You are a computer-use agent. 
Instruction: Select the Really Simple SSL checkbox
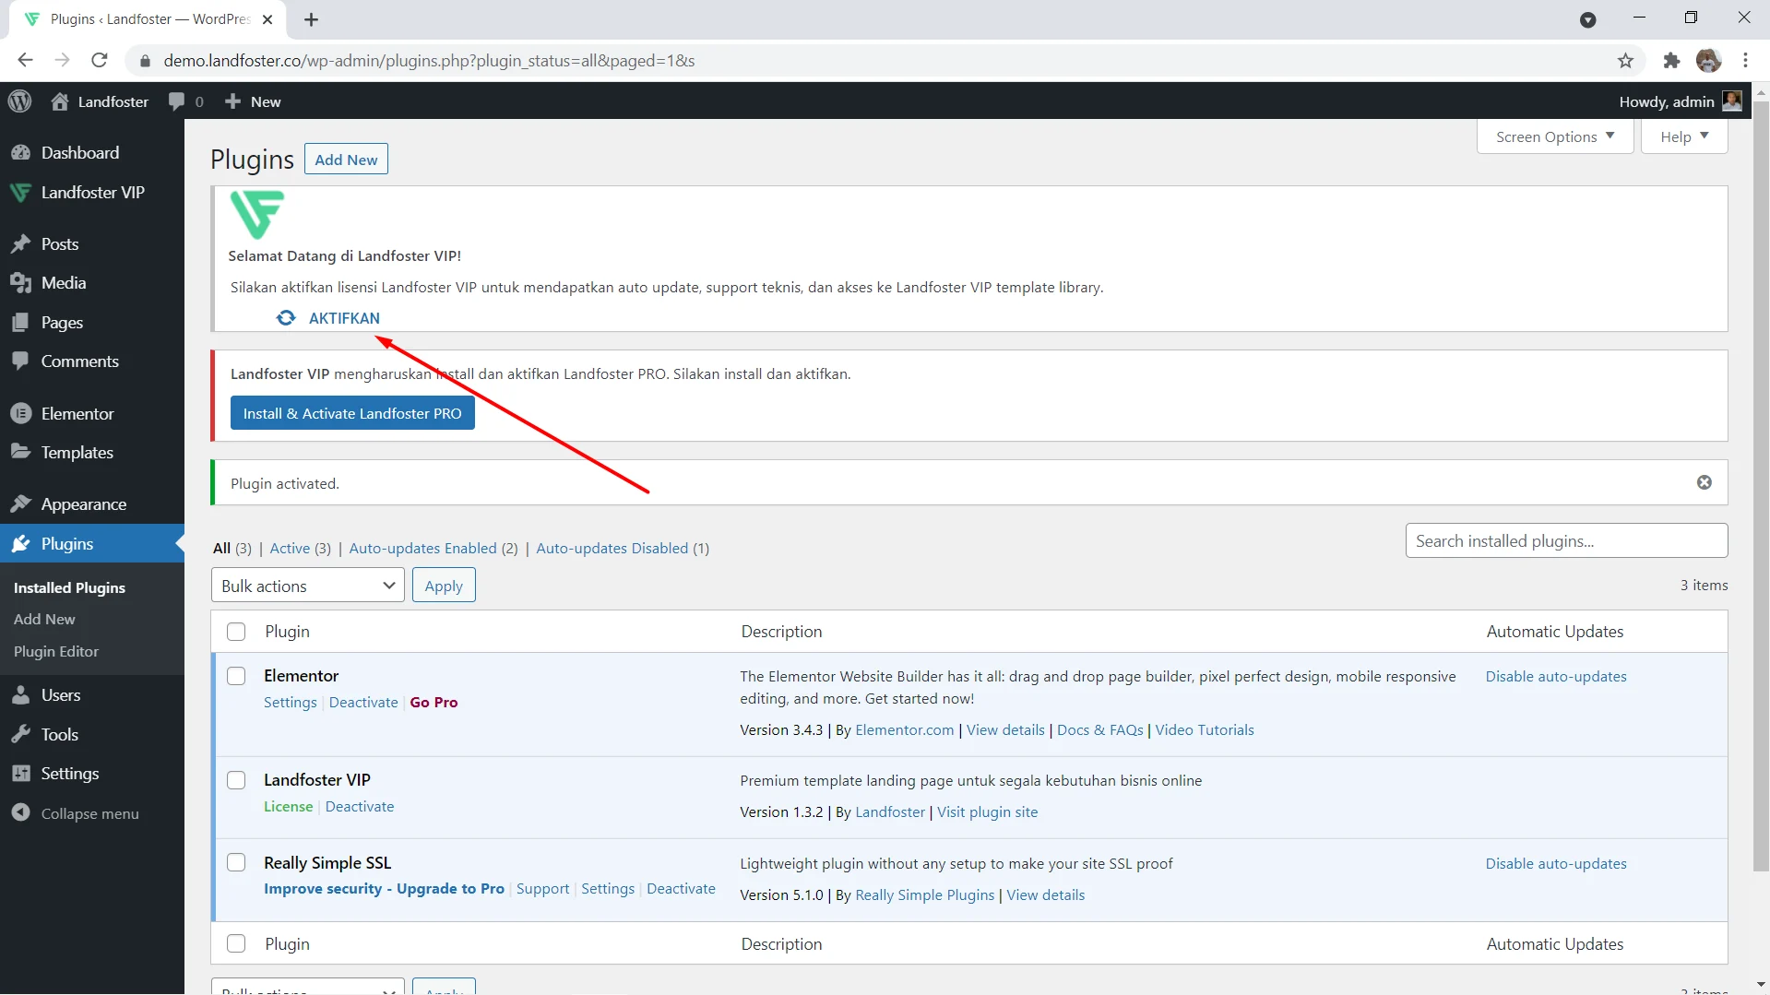point(236,863)
